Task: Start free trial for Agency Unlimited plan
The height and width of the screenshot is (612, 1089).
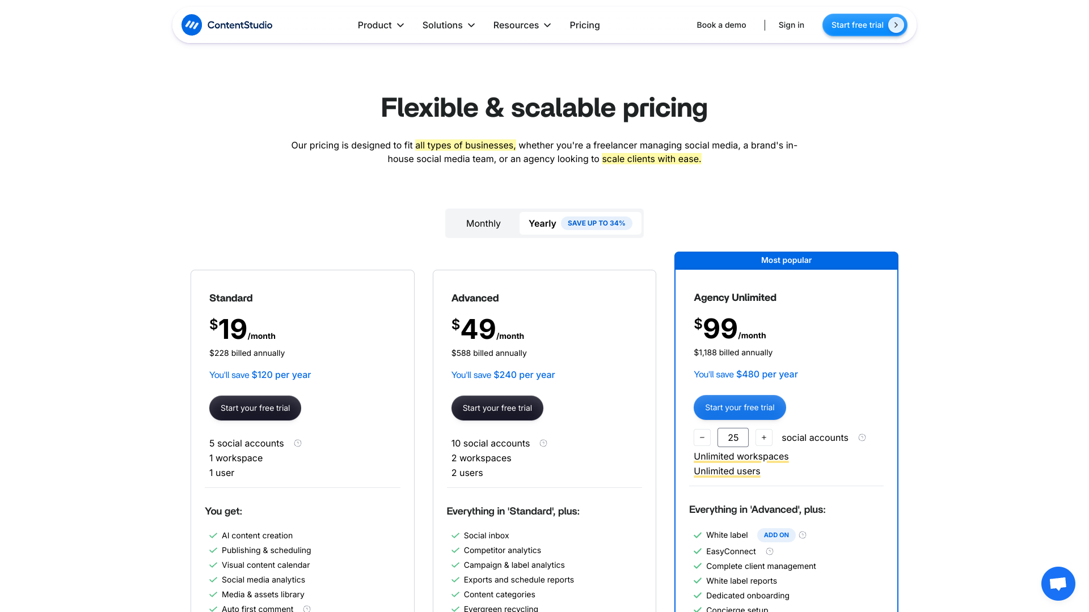Action: (740, 407)
